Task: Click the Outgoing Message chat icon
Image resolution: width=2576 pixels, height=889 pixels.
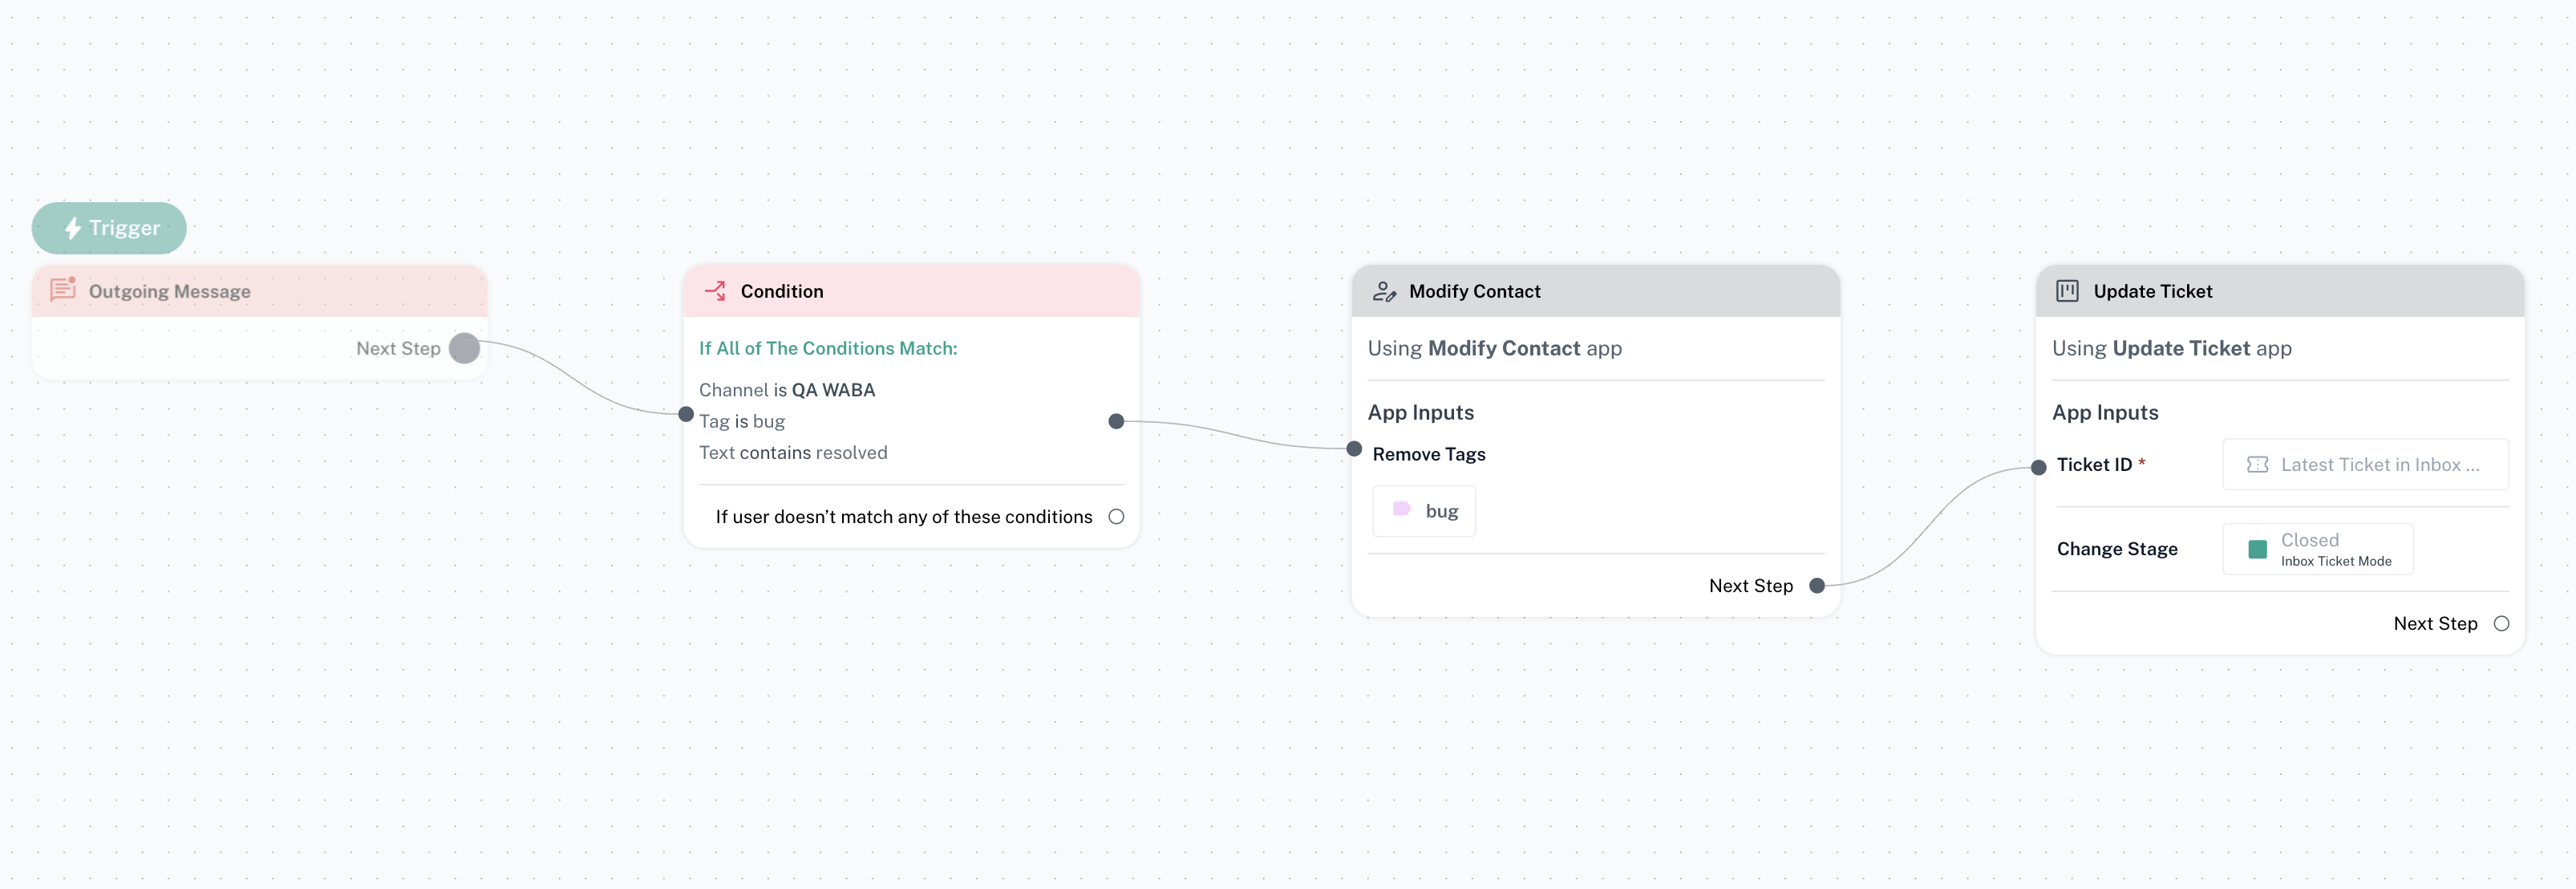Action: tap(63, 290)
